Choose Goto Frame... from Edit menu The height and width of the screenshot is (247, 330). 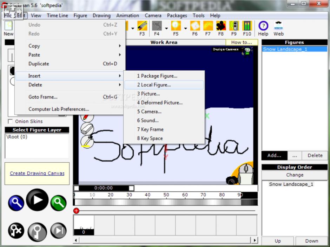(x=70, y=97)
